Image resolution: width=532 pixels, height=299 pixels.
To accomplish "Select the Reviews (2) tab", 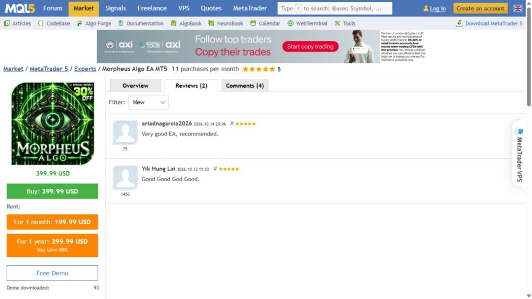I will 191,86.
